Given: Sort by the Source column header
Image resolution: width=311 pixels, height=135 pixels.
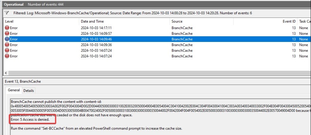Looking at the screenshot, I should pos(202,21).
